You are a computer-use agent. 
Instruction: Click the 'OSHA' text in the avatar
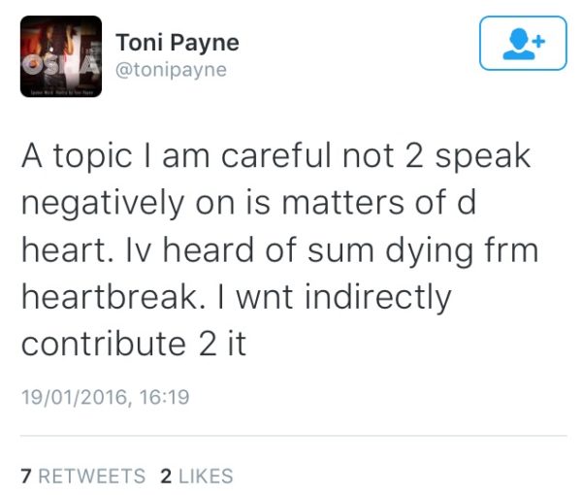point(60,65)
